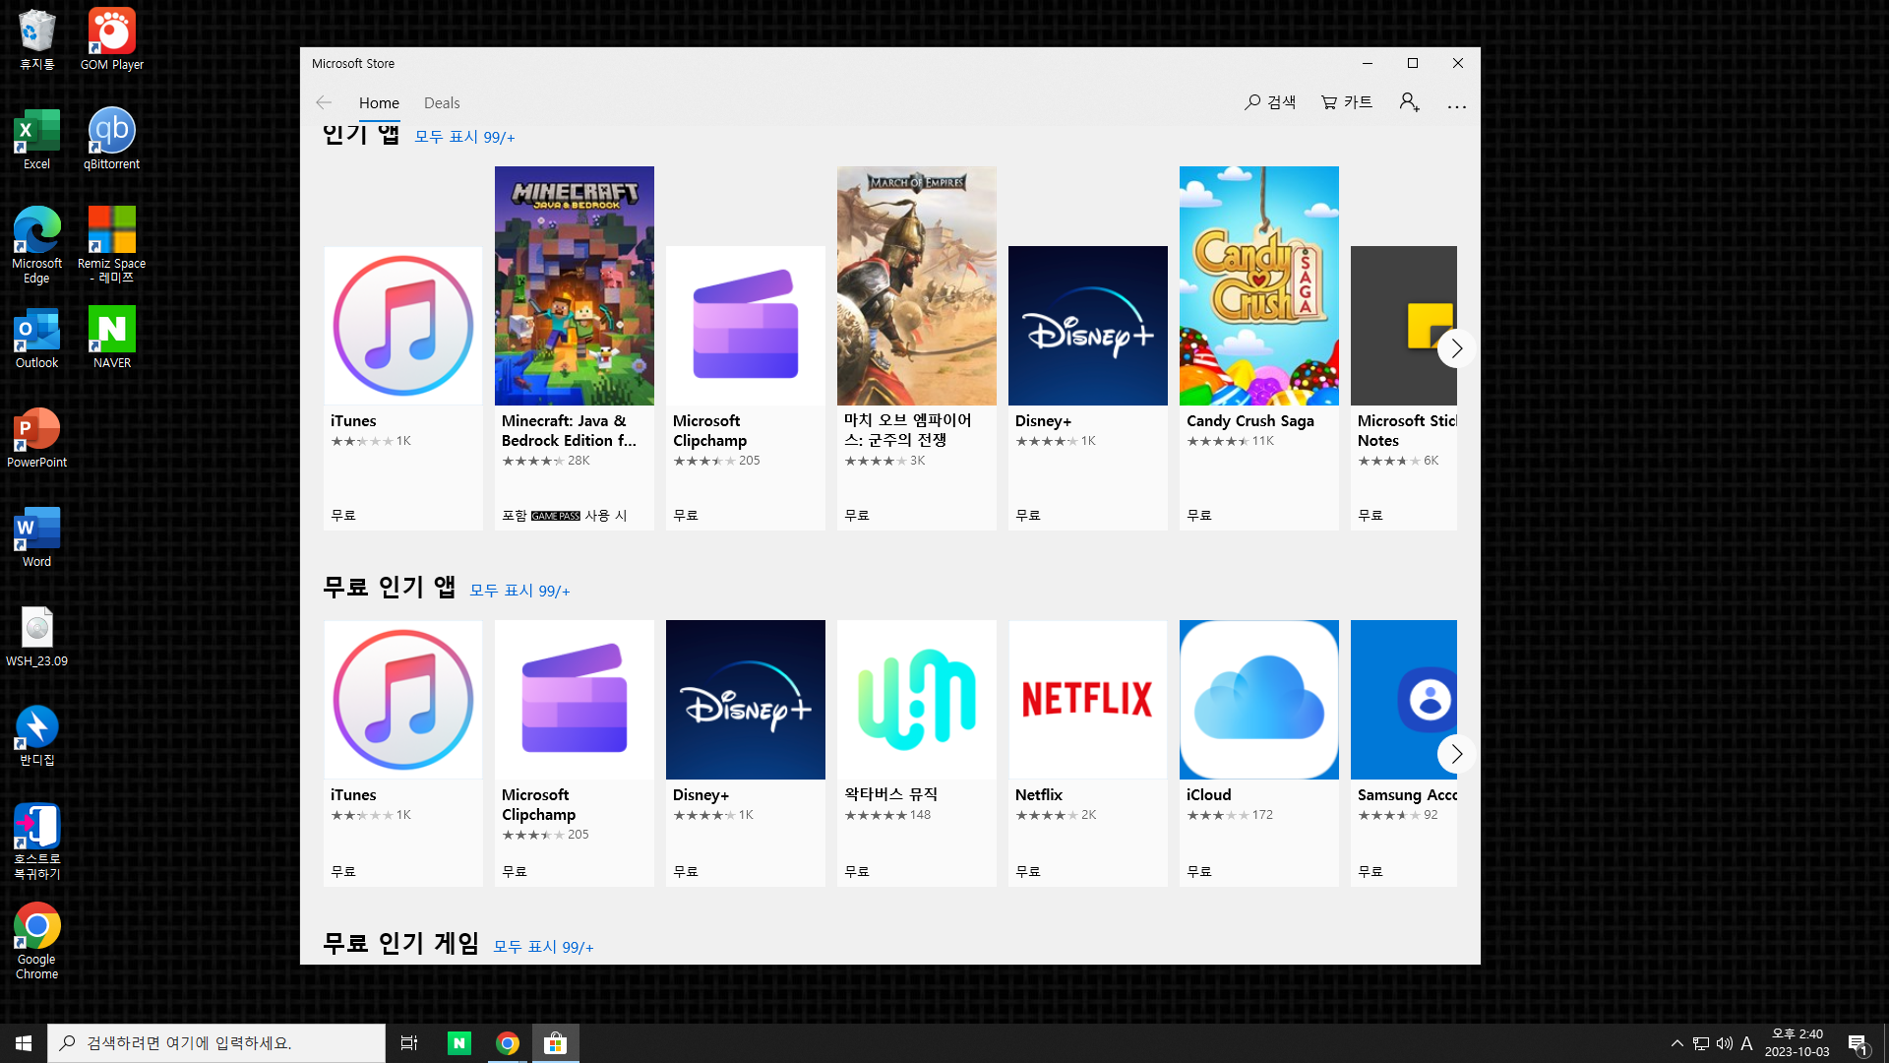1889x1063 pixels.
Task: Show all free popular games (무료 인기 게임 모두 표시)
Action: 543,947
